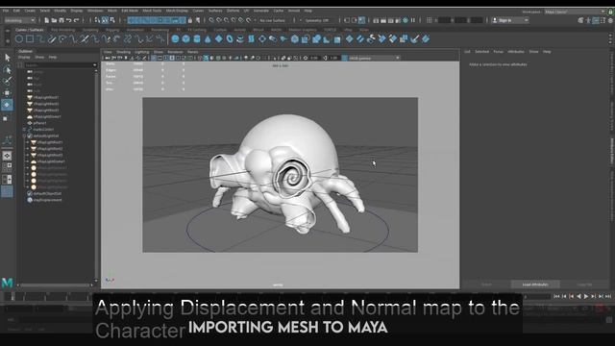Click the pause icon beside render settings
Screen dimensions: 615x346
click(413, 20)
